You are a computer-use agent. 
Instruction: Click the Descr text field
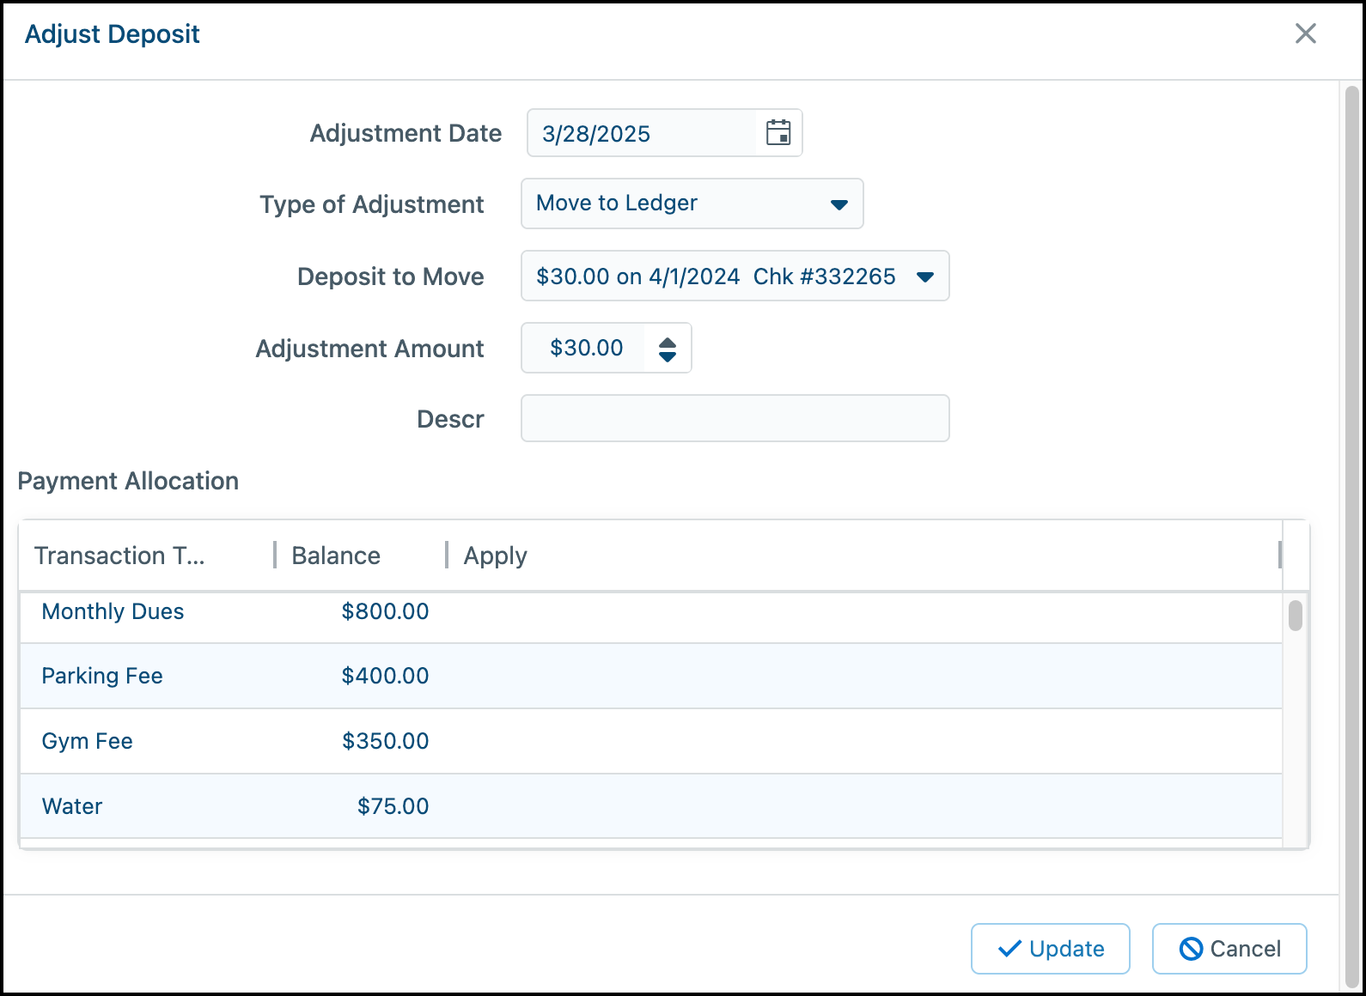pos(735,418)
